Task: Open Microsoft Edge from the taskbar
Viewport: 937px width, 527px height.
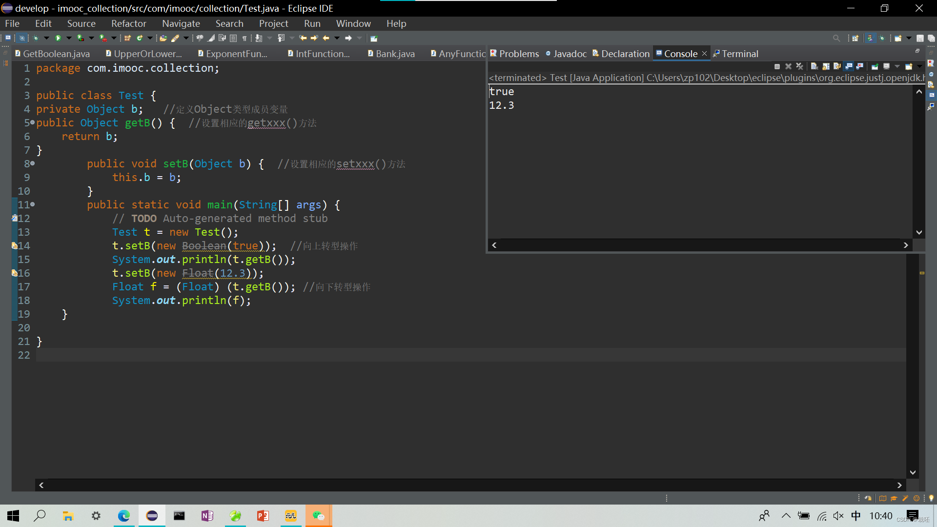Action: pyautogui.click(x=124, y=516)
